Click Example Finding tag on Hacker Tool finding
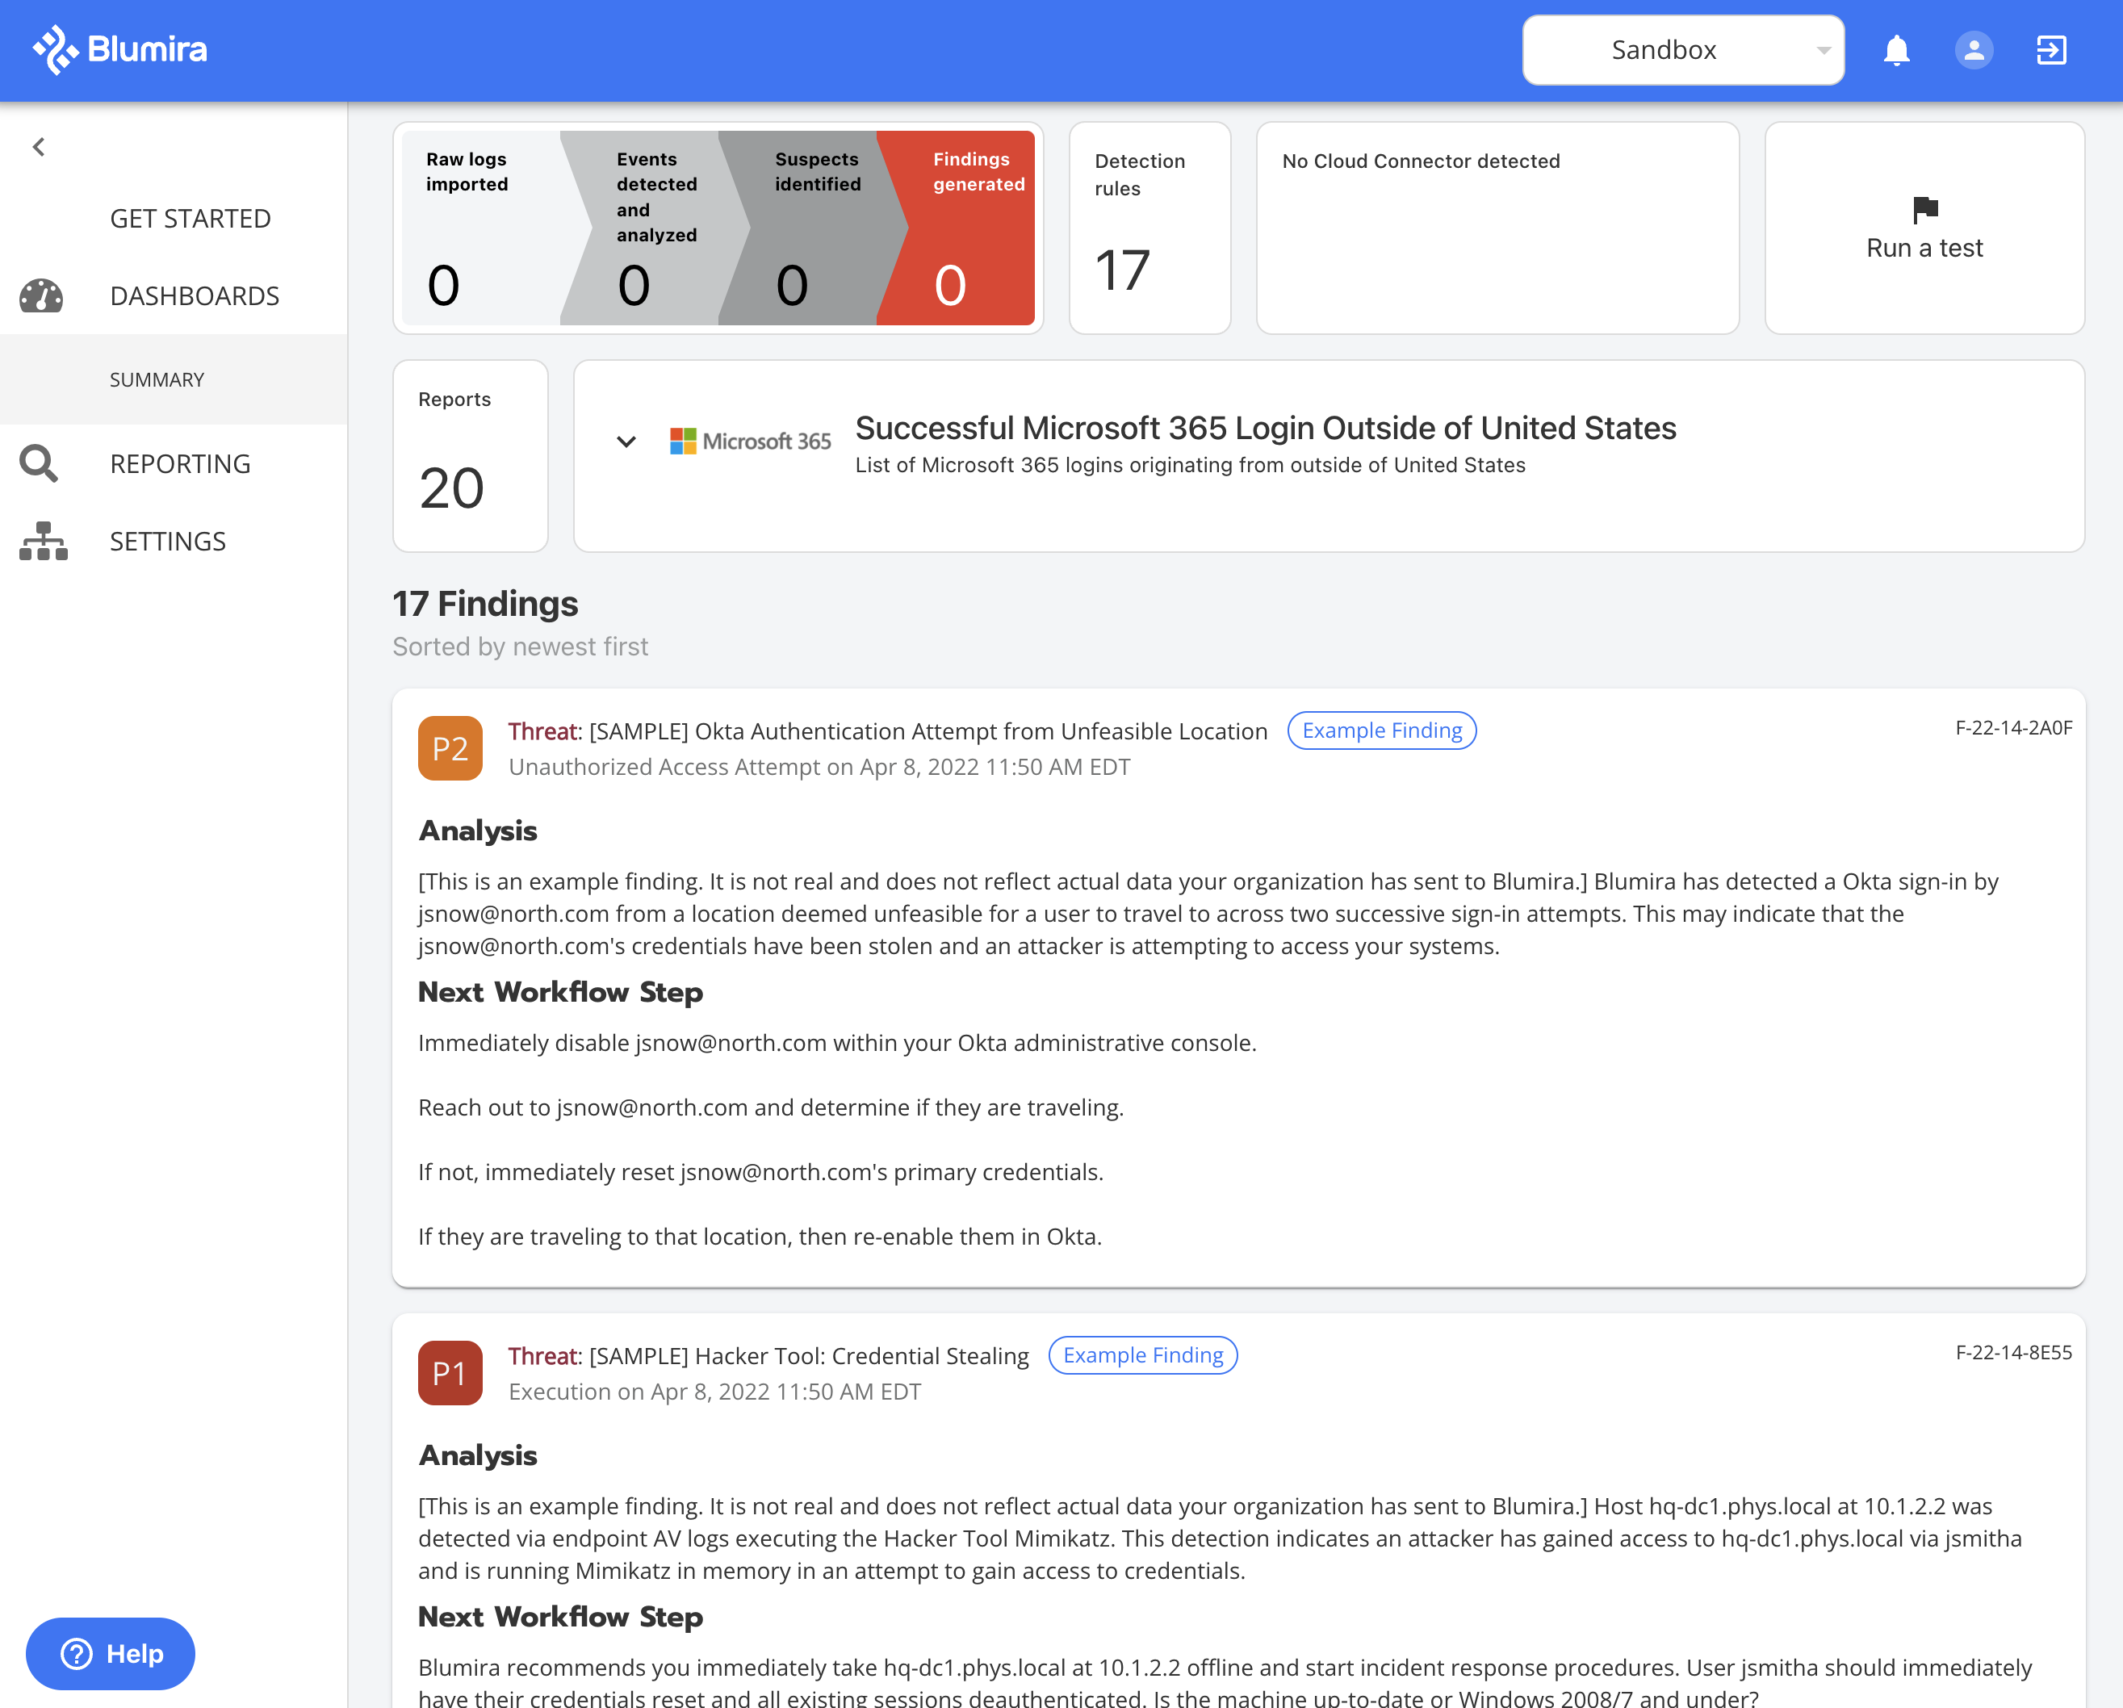Viewport: 2123px width, 1708px height. (1143, 1355)
